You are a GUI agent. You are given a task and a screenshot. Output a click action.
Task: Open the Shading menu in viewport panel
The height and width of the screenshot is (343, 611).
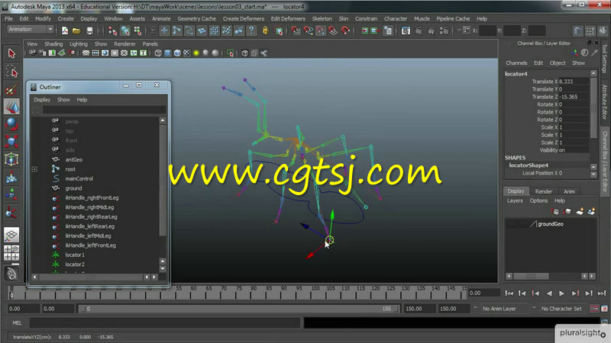click(53, 44)
